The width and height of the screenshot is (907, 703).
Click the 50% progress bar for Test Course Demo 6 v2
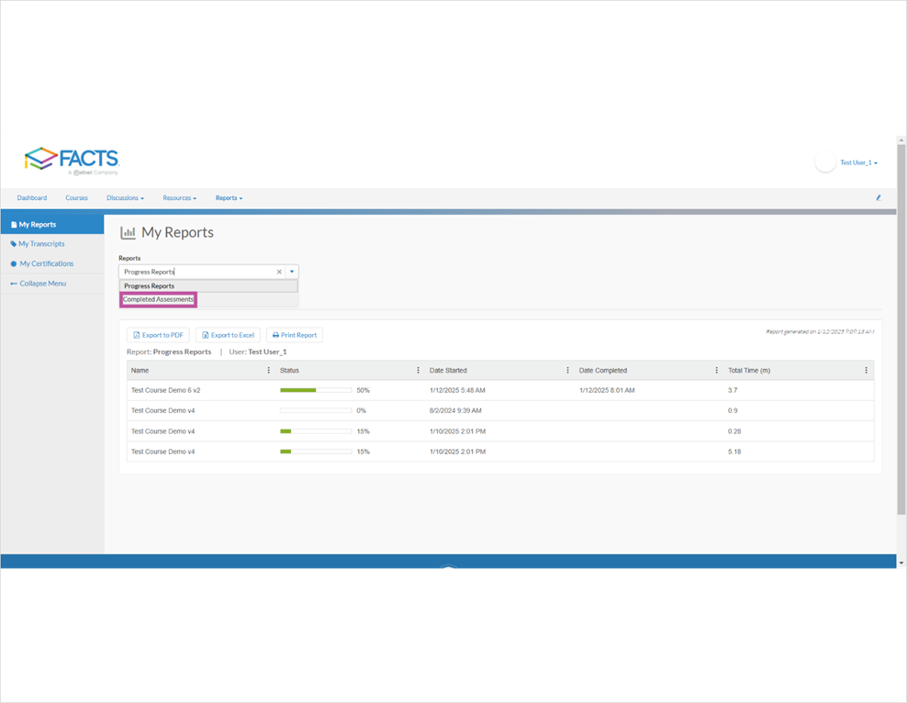[316, 389]
